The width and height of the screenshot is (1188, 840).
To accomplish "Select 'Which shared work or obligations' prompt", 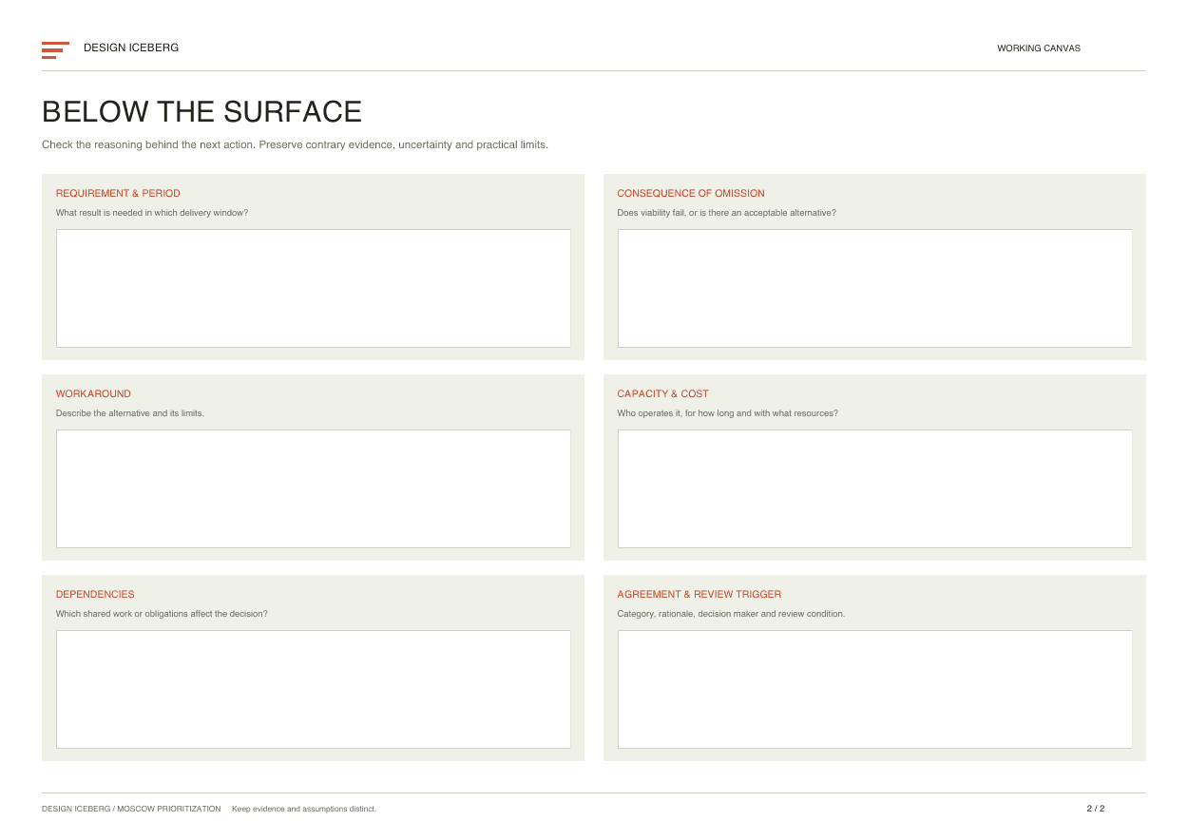I will point(162,614).
